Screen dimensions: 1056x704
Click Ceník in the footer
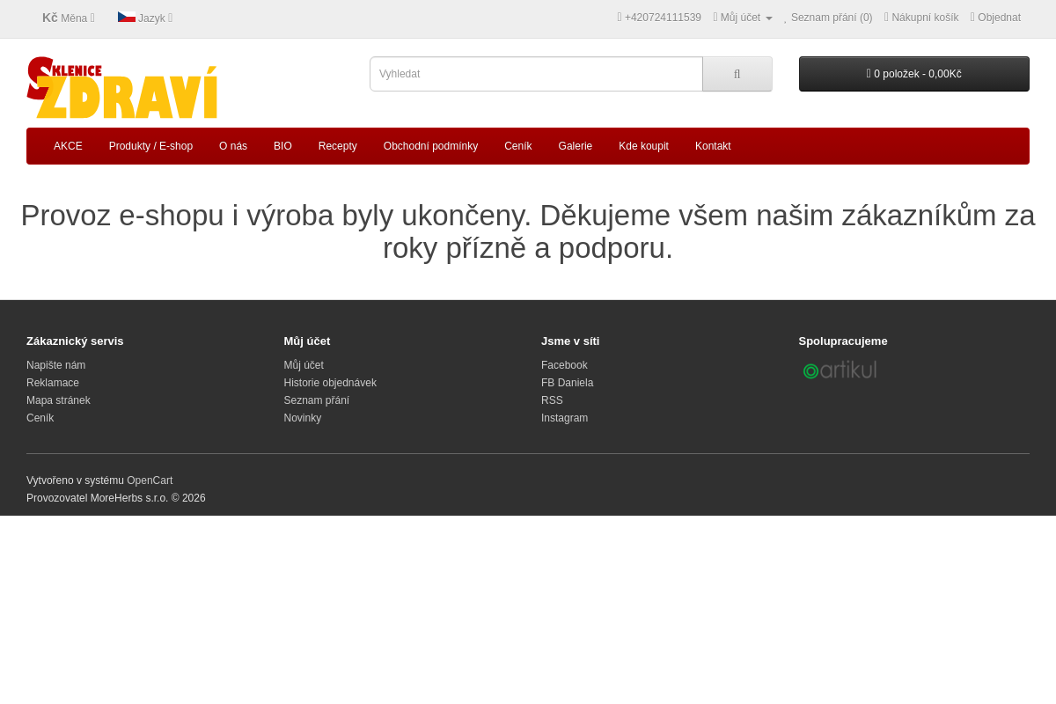[x=40, y=418]
